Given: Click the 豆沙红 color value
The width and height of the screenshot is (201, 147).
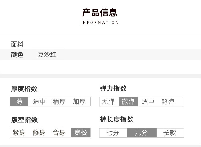Looking at the screenshot, I should pos(47,55).
